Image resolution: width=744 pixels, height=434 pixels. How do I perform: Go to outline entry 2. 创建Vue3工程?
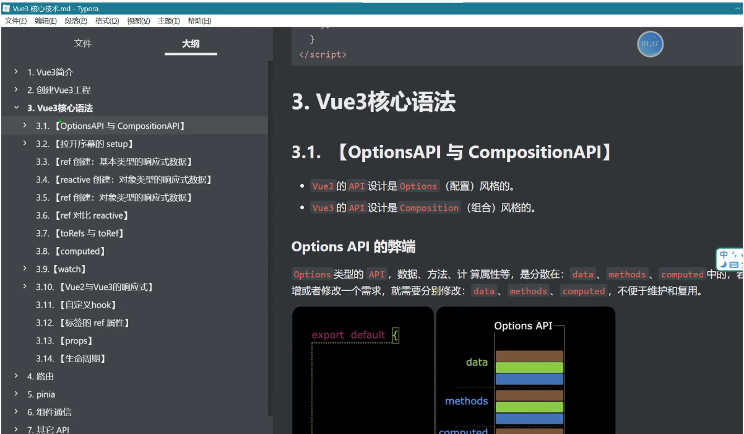coord(59,90)
